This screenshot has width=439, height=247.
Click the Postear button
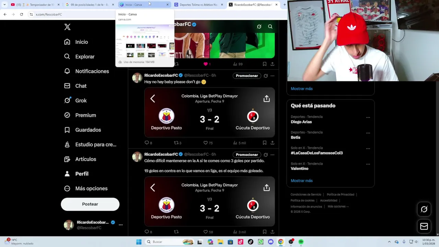90,204
